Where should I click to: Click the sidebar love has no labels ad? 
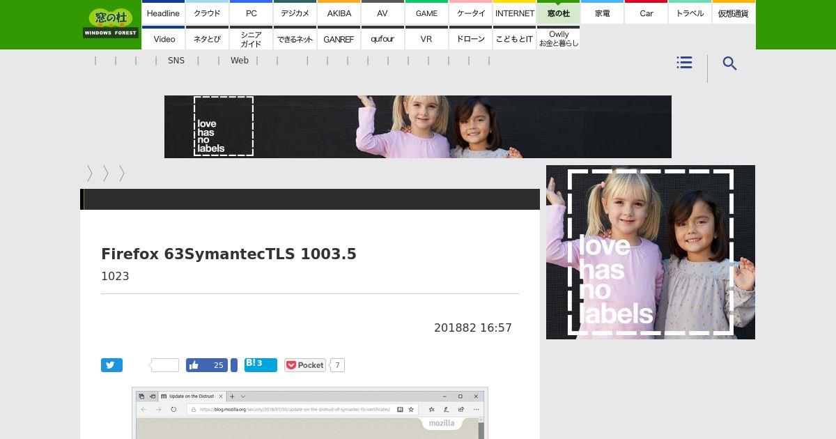(x=651, y=252)
